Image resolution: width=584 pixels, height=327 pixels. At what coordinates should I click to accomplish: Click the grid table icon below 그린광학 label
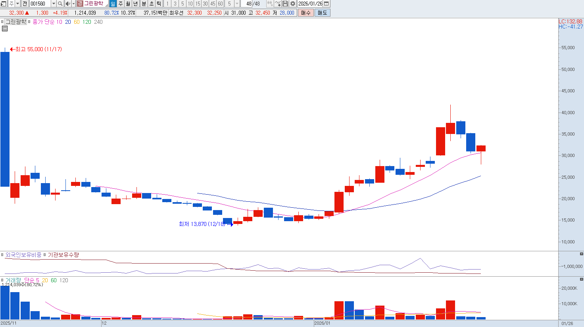point(5,29)
